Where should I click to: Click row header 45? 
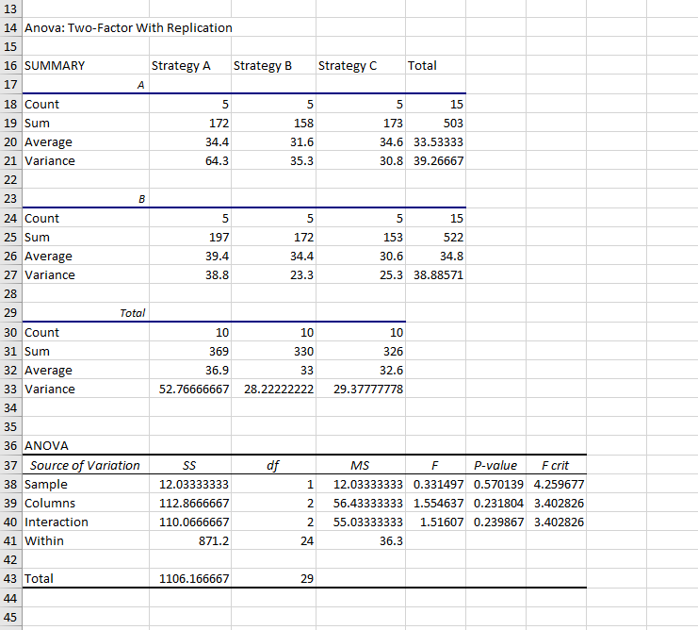click(x=11, y=617)
